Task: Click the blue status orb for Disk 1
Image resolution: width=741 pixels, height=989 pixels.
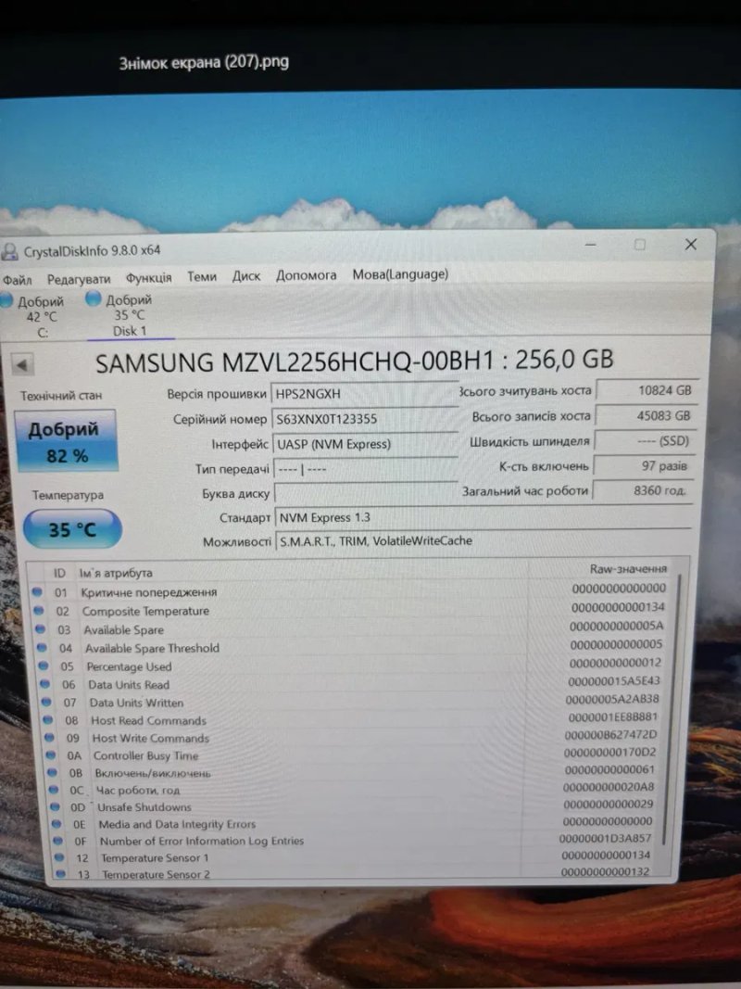Action: pyautogui.click(x=94, y=298)
